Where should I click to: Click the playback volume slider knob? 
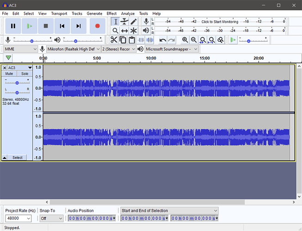click(x=76, y=41)
